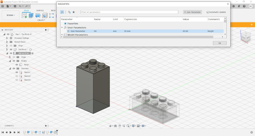Image resolution: width=255 pixels, height=136 pixels.
Task: Switch to the SOLID tab
Action: tap(26, 10)
